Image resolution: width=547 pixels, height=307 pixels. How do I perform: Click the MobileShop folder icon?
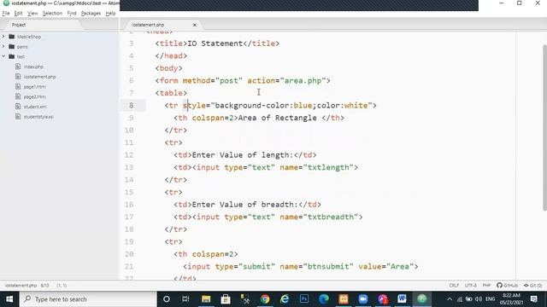click(11, 36)
